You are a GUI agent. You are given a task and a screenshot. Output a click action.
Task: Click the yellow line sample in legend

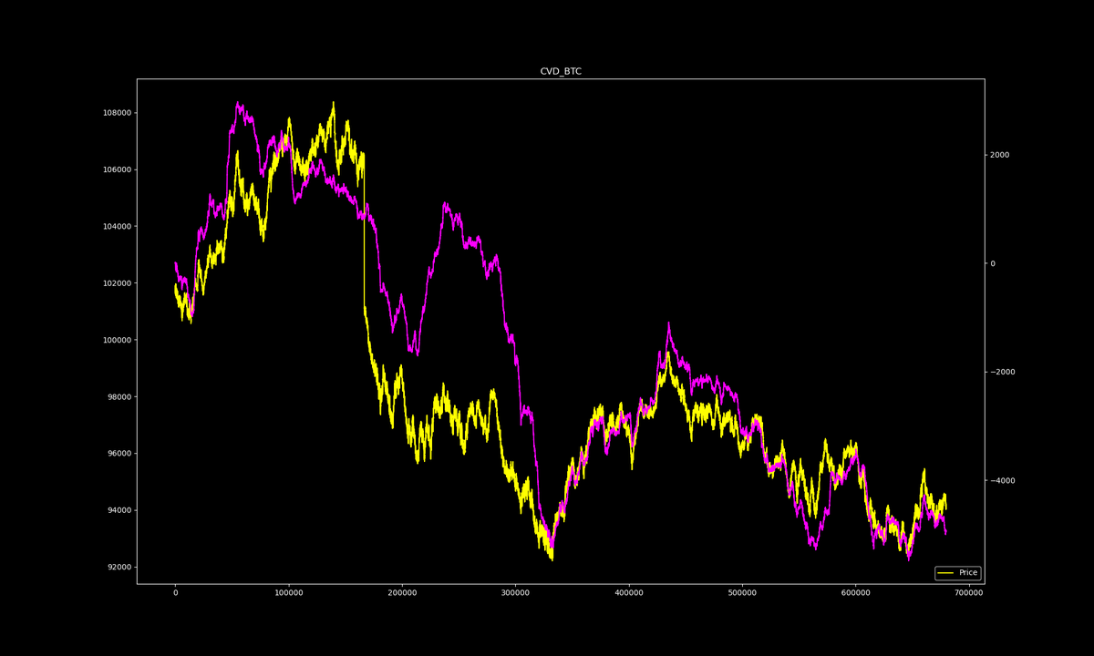[945, 573]
